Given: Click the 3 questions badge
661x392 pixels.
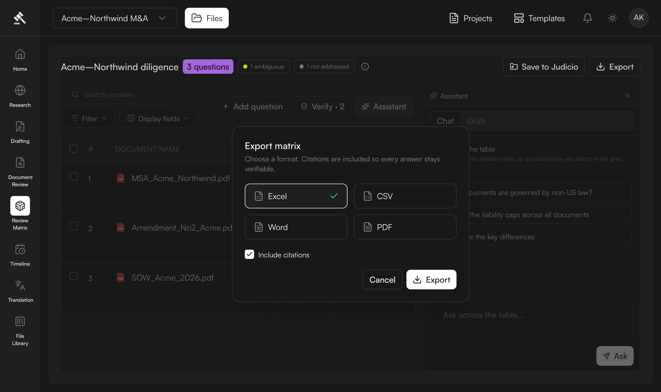Looking at the screenshot, I should 208,67.
